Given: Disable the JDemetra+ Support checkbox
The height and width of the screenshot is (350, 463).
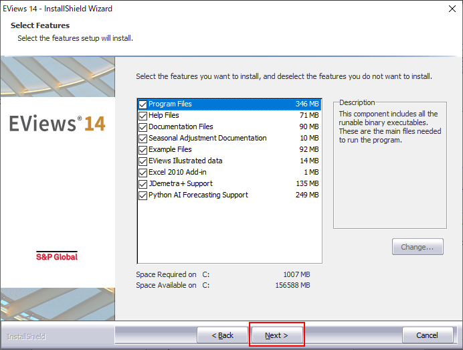Looking at the screenshot, I should (x=143, y=184).
